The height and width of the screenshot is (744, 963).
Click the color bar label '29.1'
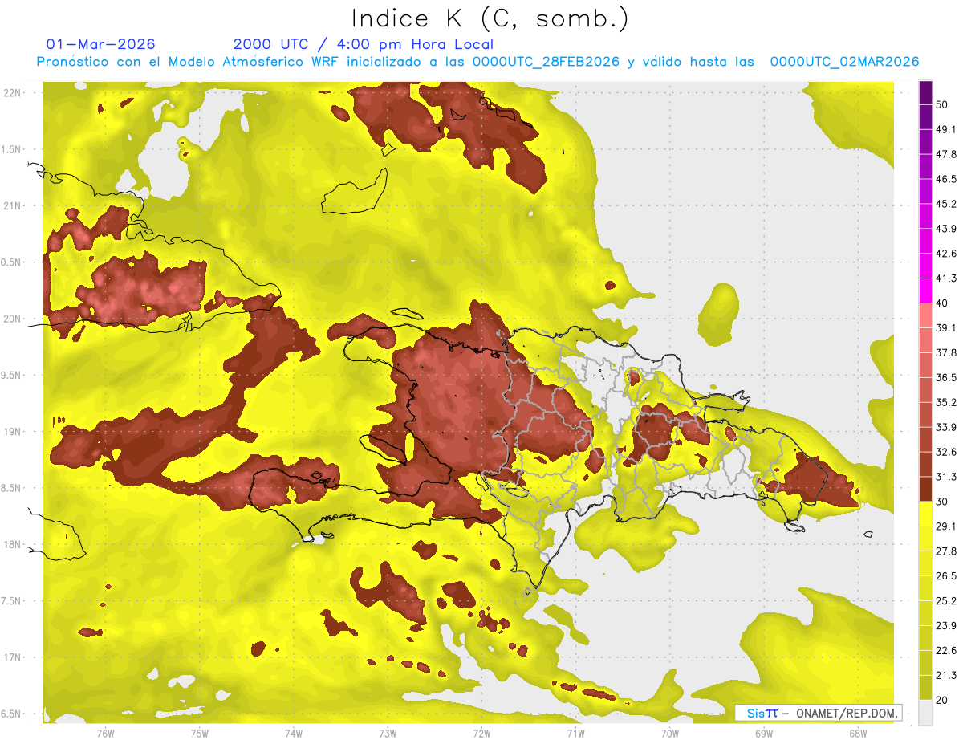tap(946, 526)
